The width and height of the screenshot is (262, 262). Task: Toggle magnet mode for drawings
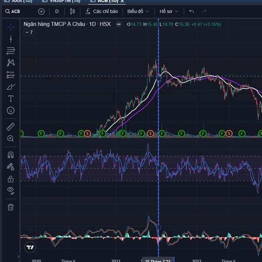click(10, 155)
